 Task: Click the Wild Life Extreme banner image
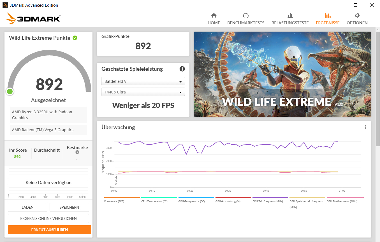point(282,74)
